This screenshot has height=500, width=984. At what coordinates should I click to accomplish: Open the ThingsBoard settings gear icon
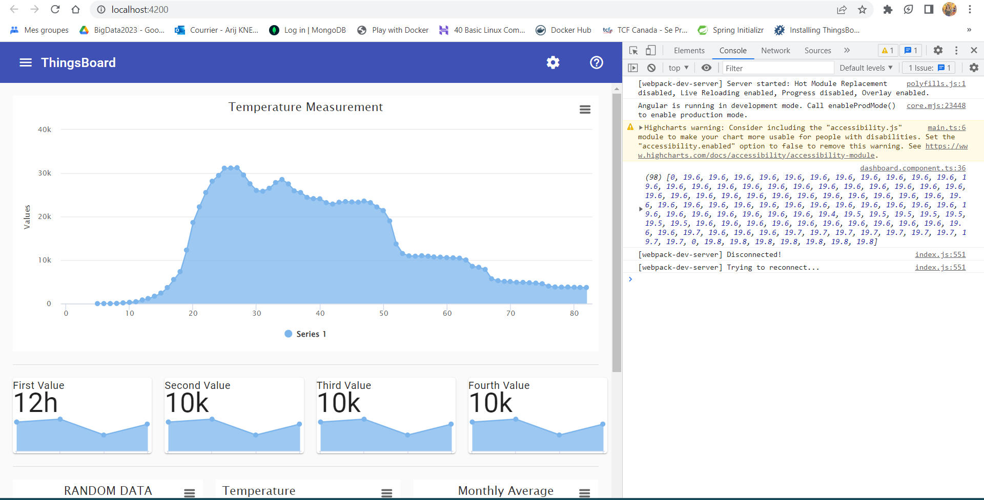[552, 62]
